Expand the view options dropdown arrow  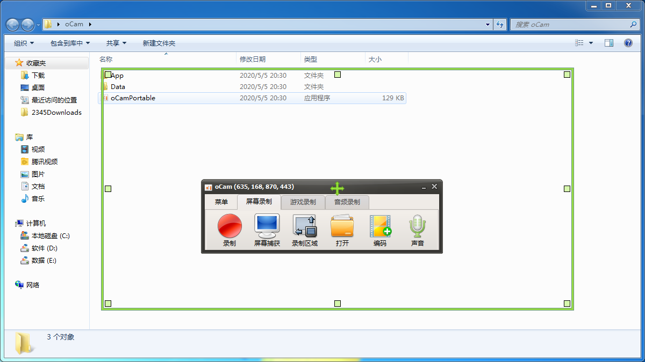click(x=591, y=43)
